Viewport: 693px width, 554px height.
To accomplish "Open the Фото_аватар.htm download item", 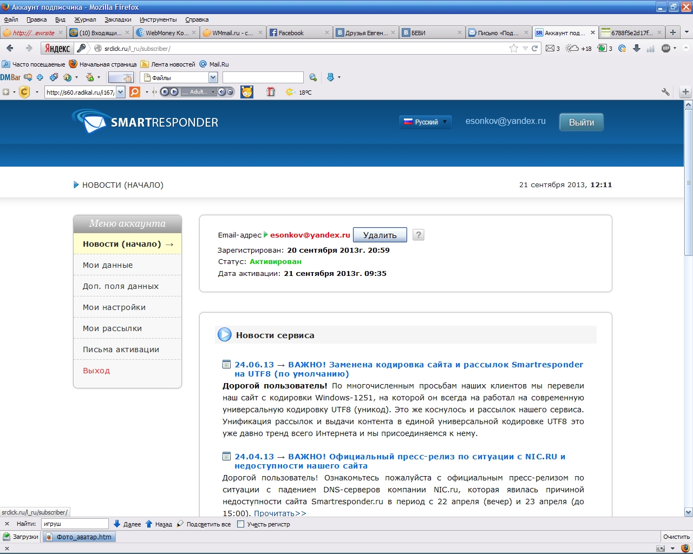I will point(79,537).
